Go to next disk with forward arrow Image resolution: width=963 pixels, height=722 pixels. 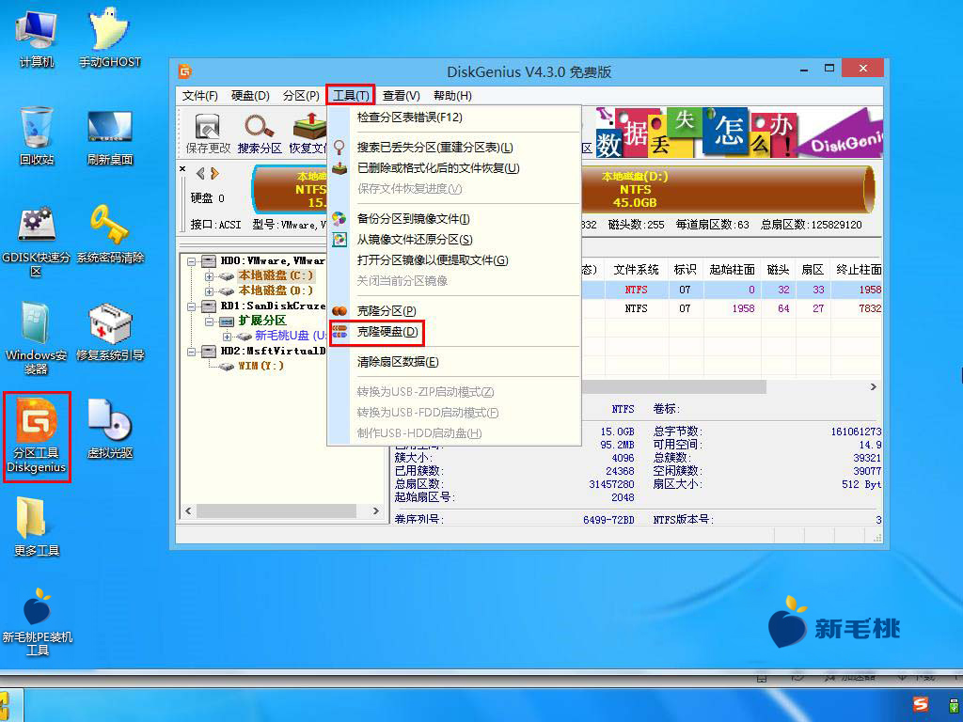[214, 174]
